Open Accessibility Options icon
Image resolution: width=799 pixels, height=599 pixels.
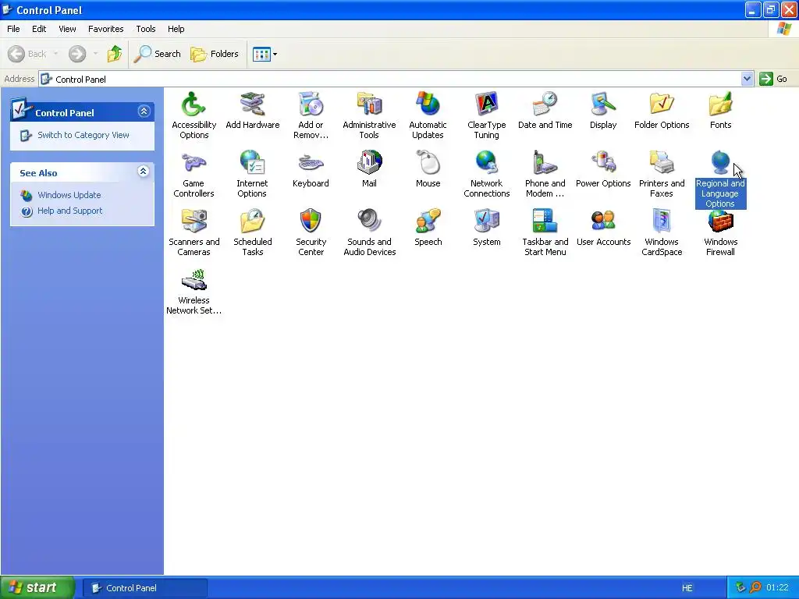[x=194, y=105]
